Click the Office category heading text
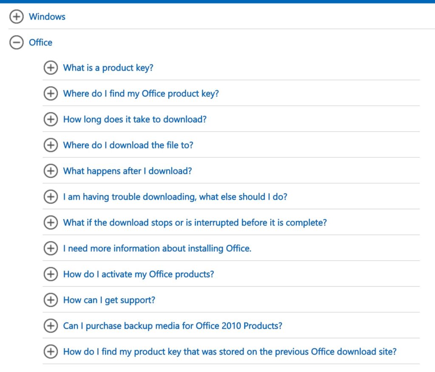435x372 pixels. pos(40,42)
